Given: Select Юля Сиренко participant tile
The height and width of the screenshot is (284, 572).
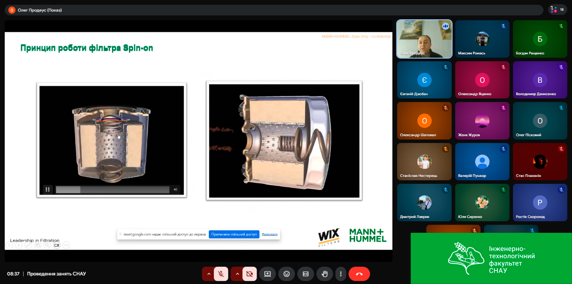Looking at the screenshot, I should pyautogui.click(x=482, y=202).
